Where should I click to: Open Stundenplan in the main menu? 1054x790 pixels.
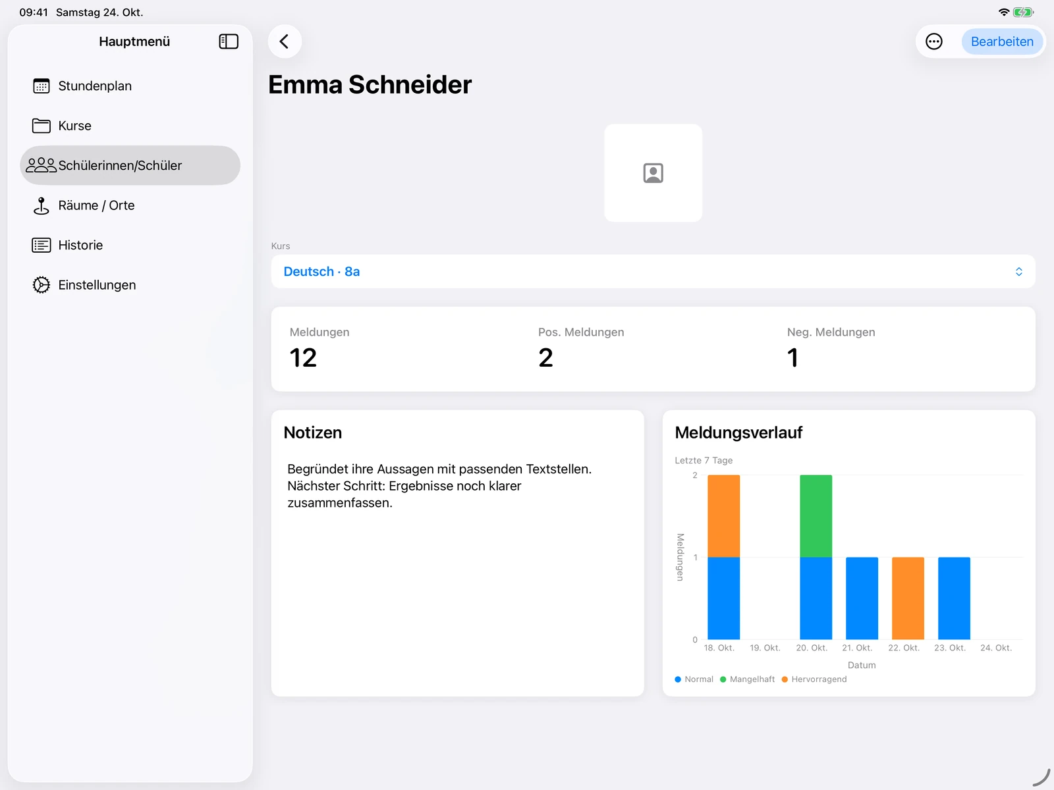(130, 86)
